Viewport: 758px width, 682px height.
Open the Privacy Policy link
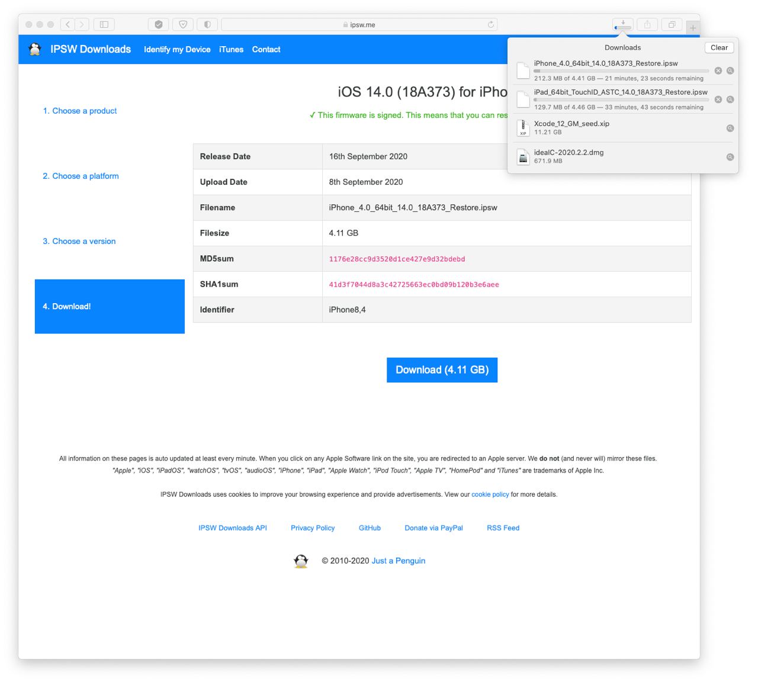pyautogui.click(x=313, y=528)
